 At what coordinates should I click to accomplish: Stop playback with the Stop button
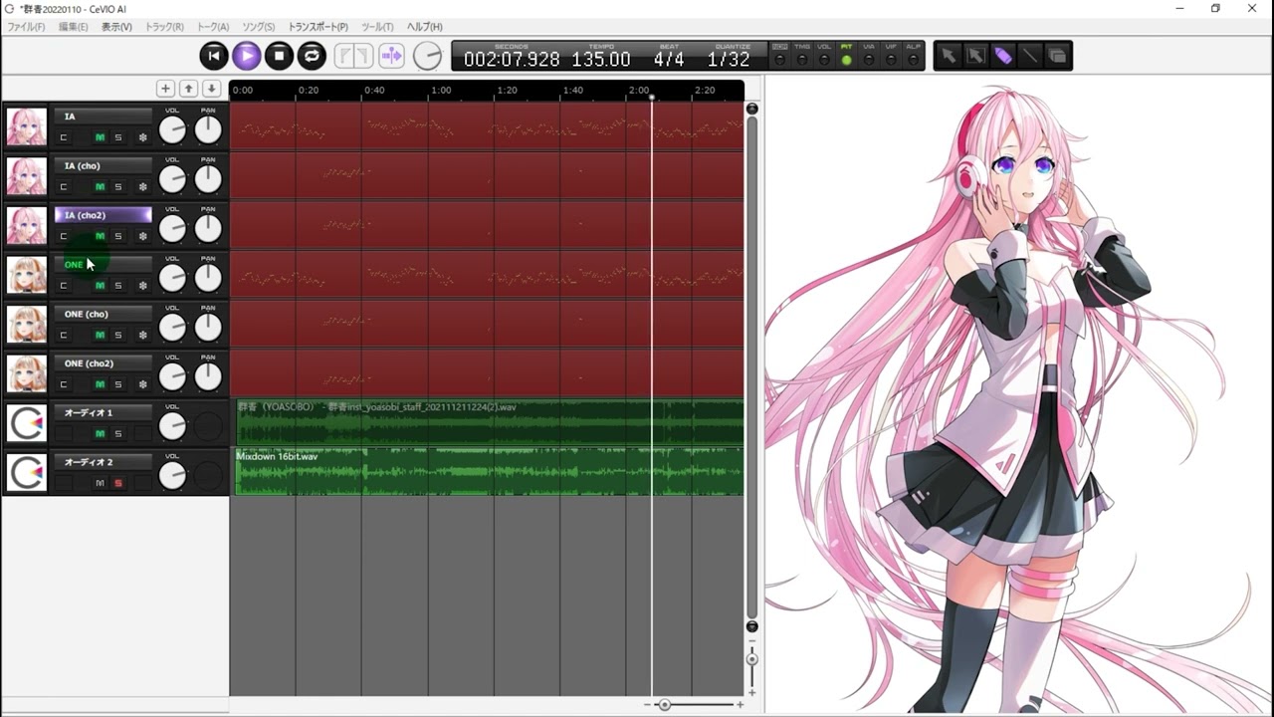(279, 56)
